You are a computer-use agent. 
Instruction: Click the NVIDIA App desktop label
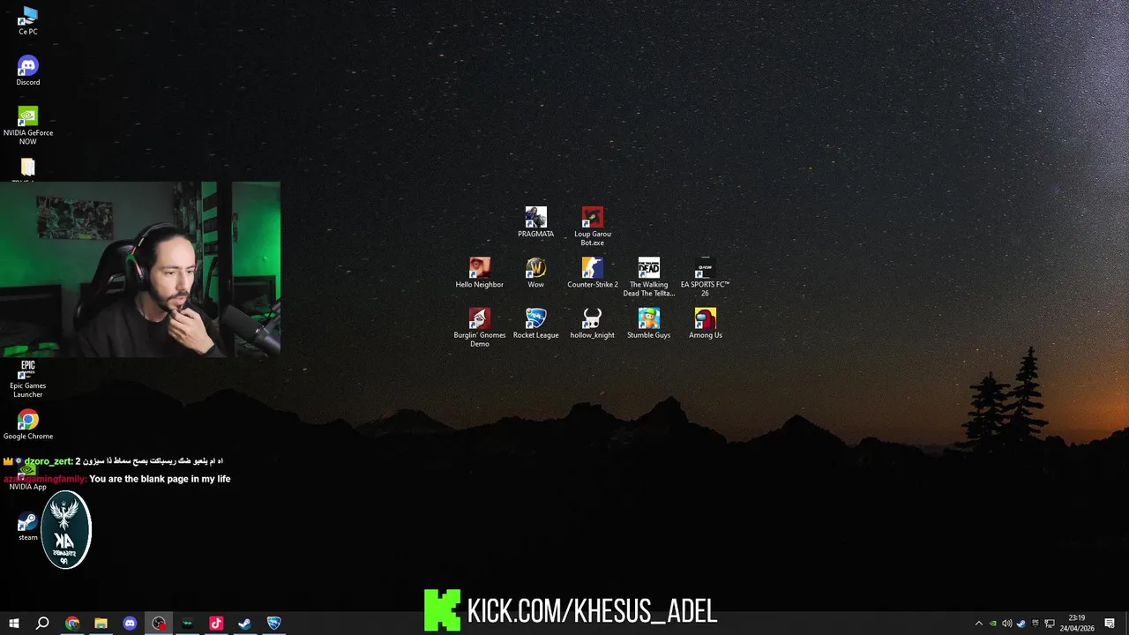tap(28, 487)
